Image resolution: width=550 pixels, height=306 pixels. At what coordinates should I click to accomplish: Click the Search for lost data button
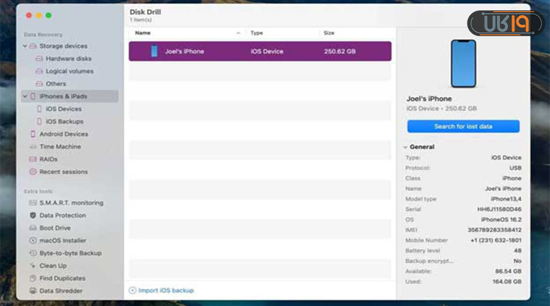pyautogui.click(x=463, y=127)
